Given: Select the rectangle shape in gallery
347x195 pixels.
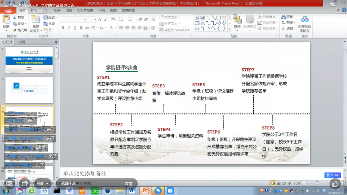Looking at the screenshot, I should (219, 17).
